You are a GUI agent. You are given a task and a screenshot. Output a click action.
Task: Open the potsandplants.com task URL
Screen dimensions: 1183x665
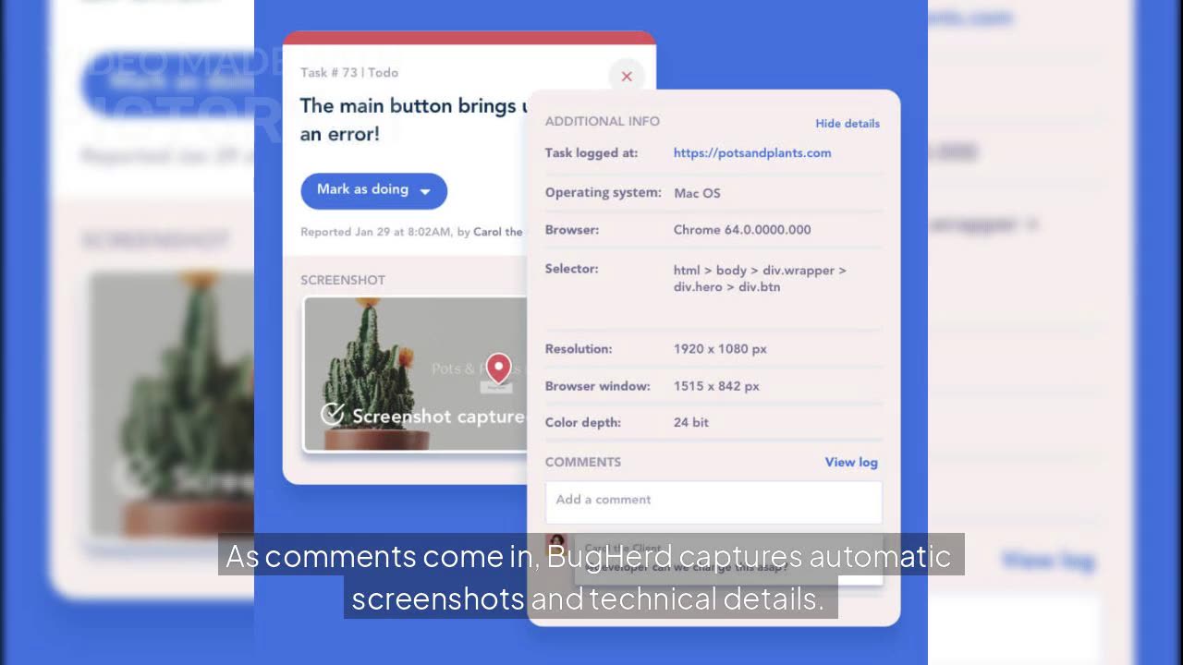[x=752, y=153]
